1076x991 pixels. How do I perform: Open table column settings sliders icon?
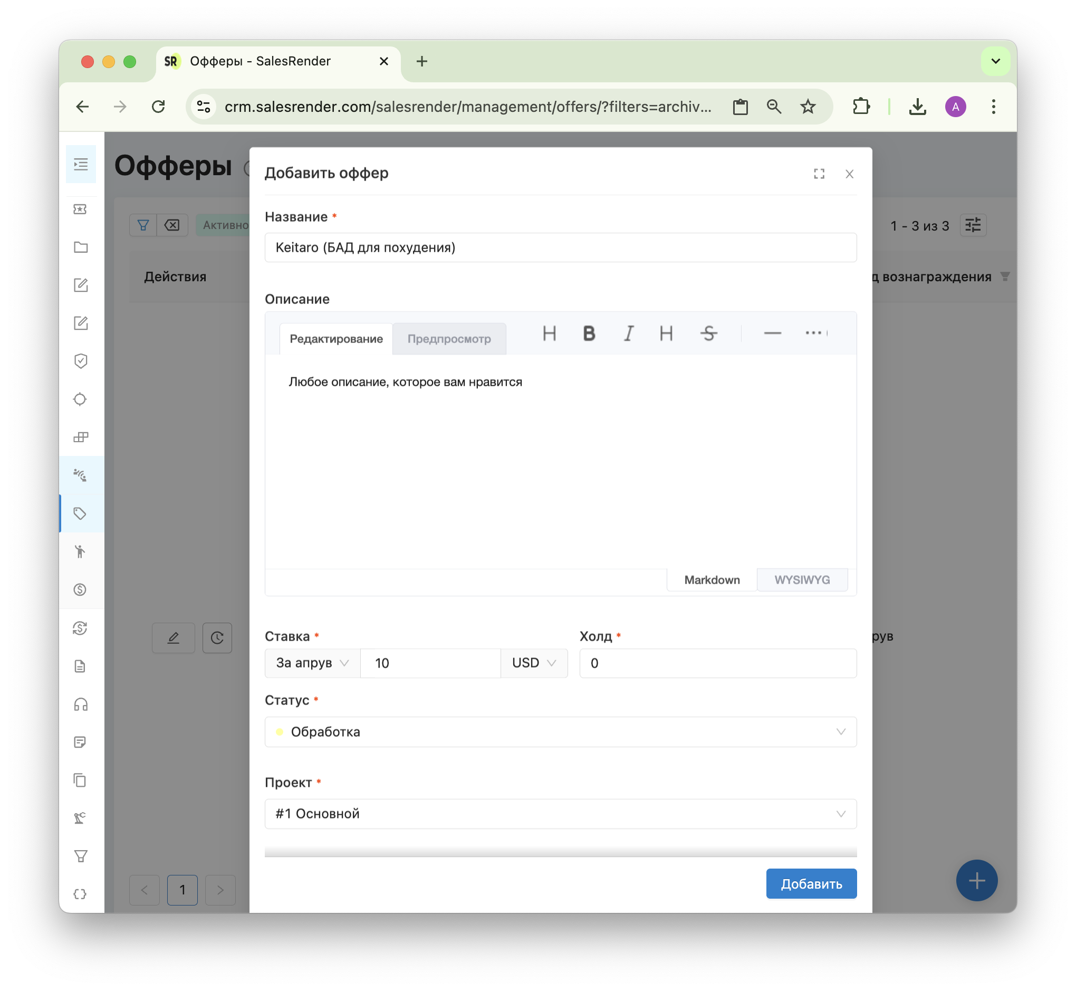pos(973,225)
